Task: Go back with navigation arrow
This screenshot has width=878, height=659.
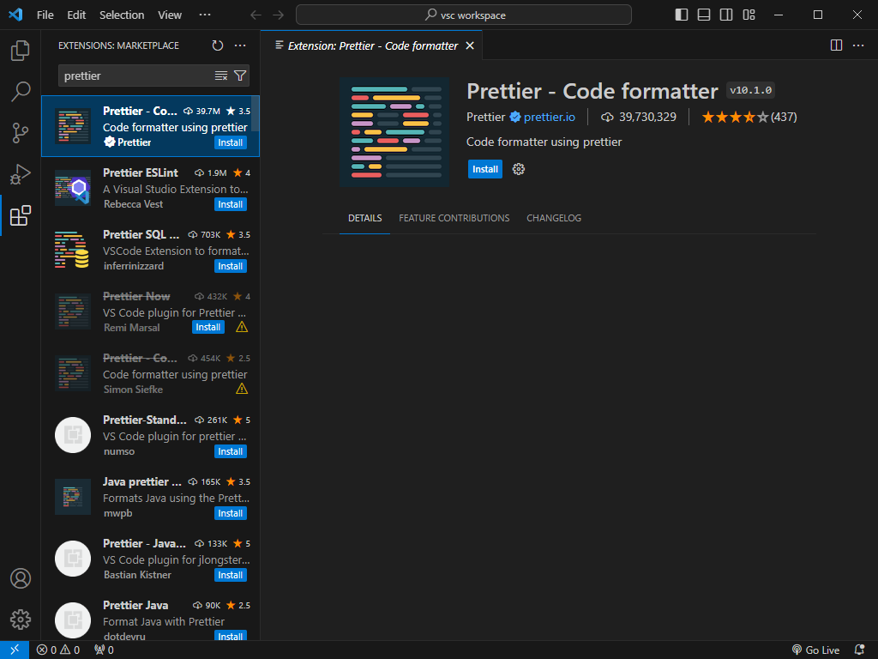Action: 256,15
